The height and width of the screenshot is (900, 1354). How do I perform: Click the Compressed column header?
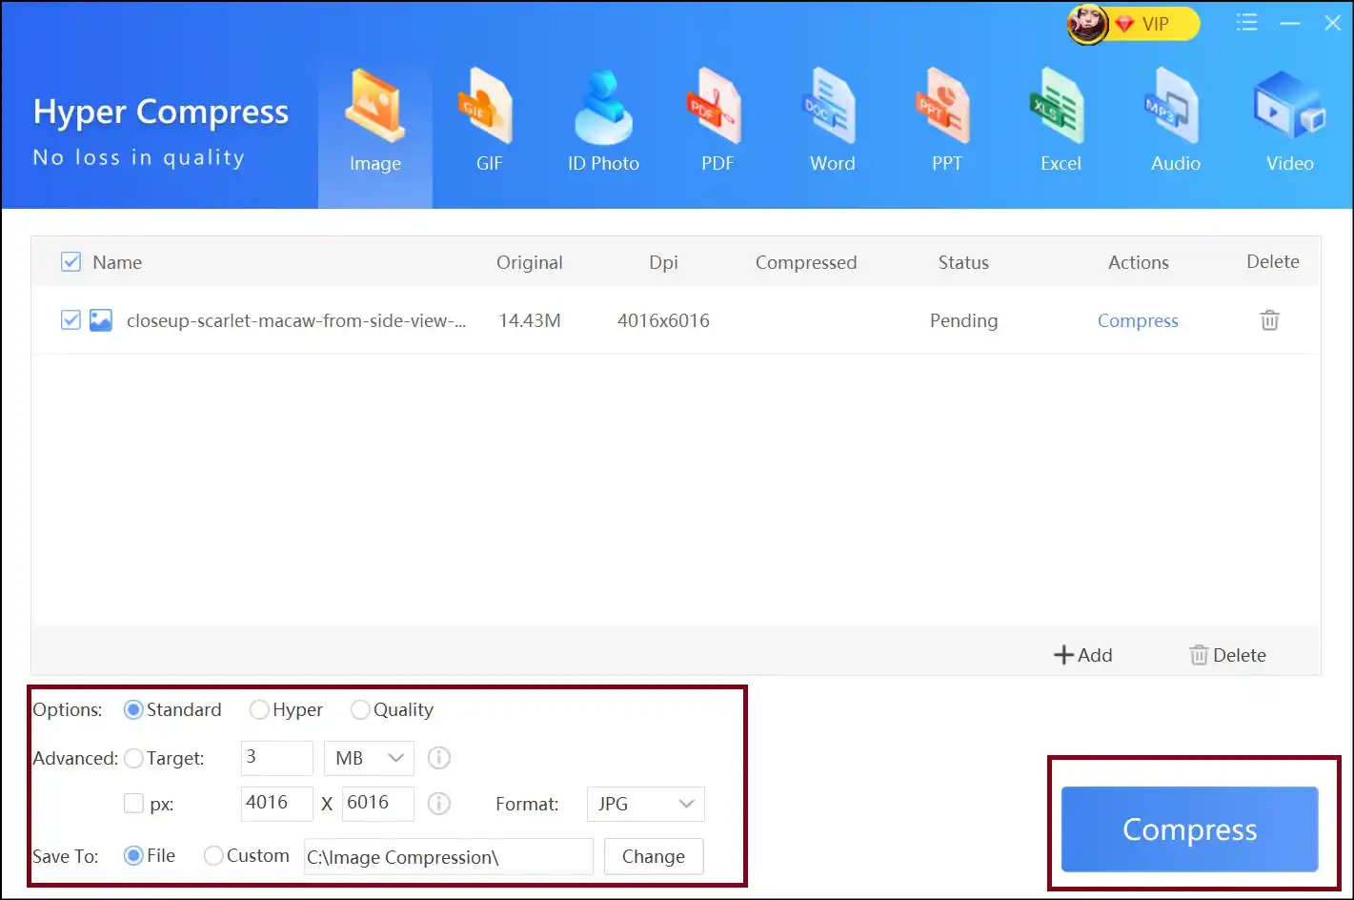[806, 262]
